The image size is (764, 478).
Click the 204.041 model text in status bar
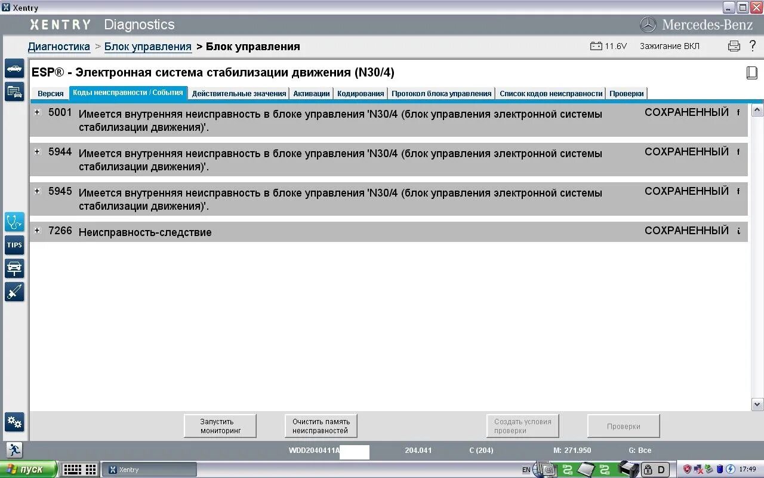pos(418,451)
